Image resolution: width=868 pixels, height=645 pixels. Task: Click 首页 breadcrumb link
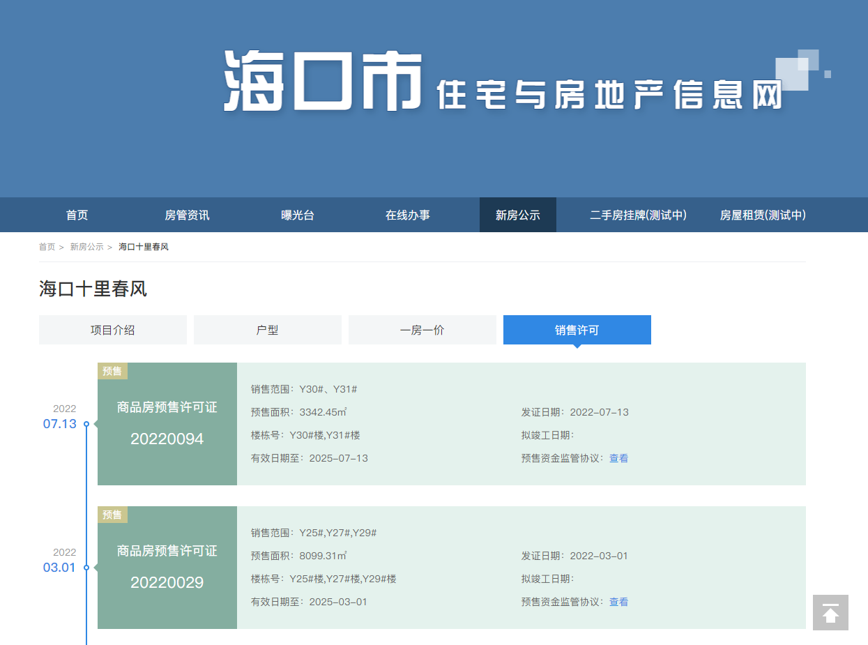(47, 247)
